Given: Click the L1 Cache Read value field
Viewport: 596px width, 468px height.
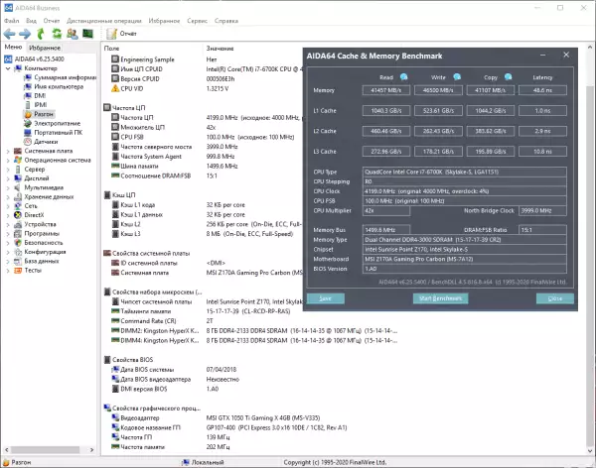Looking at the screenshot, I should 386,111.
